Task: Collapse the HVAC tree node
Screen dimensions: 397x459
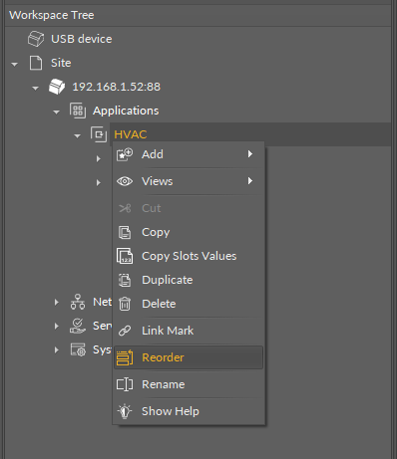Action: [77, 135]
